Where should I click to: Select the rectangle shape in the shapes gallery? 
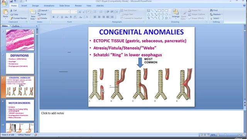[x=159, y=11]
